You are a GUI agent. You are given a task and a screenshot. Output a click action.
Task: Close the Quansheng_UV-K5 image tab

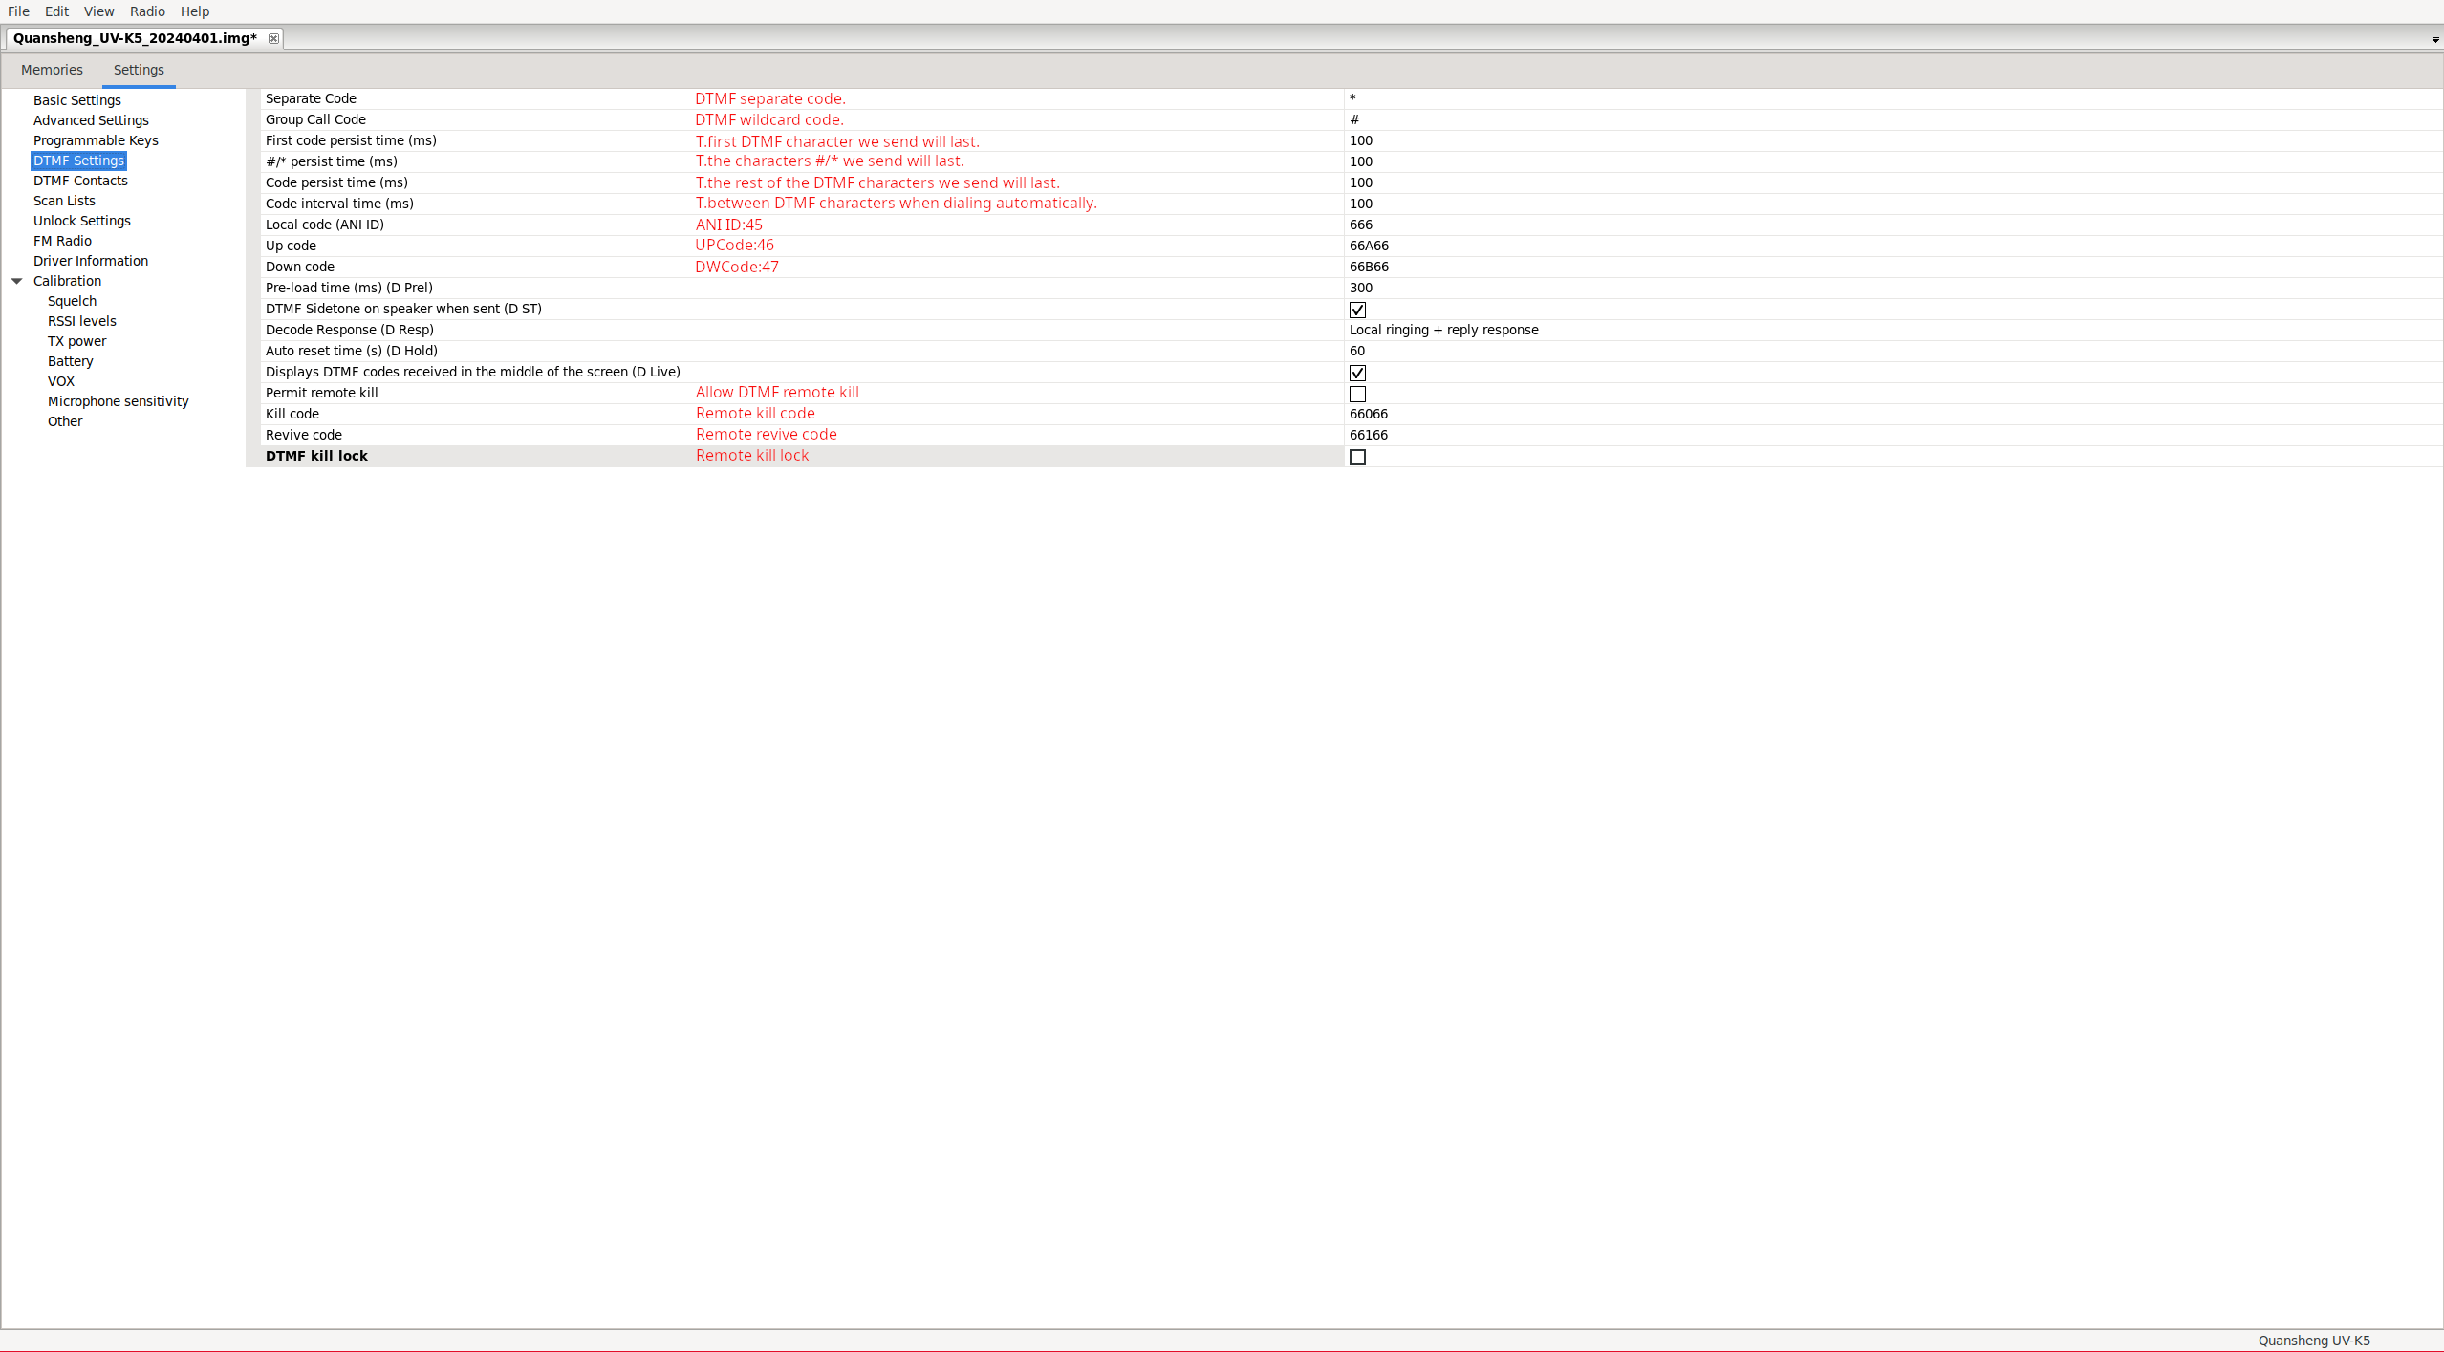[x=273, y=38]
